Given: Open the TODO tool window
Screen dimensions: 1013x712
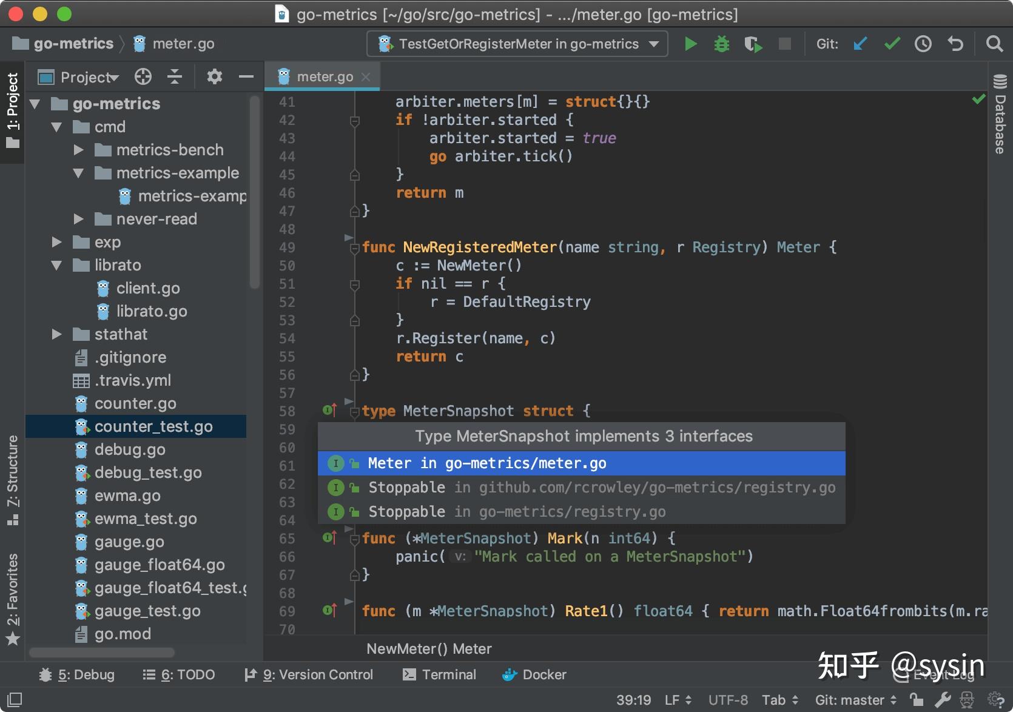Looking at the screenshot, I should click(178, 674).
